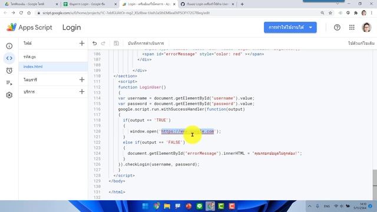Screen dimensions: 377x212
Task: Add a service with plus icon
Action: 82,92
